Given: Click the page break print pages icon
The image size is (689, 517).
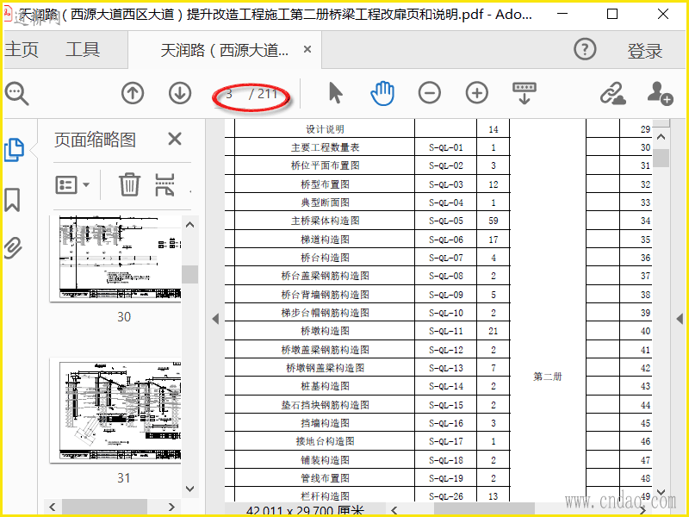Looking at the screenshot, I should coord(164,184).
